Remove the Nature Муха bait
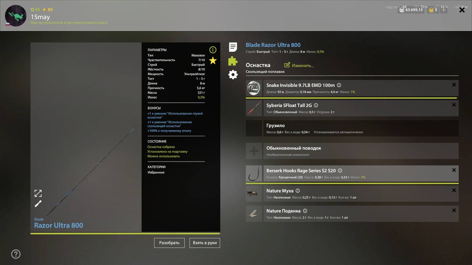 tap(454, 190)
